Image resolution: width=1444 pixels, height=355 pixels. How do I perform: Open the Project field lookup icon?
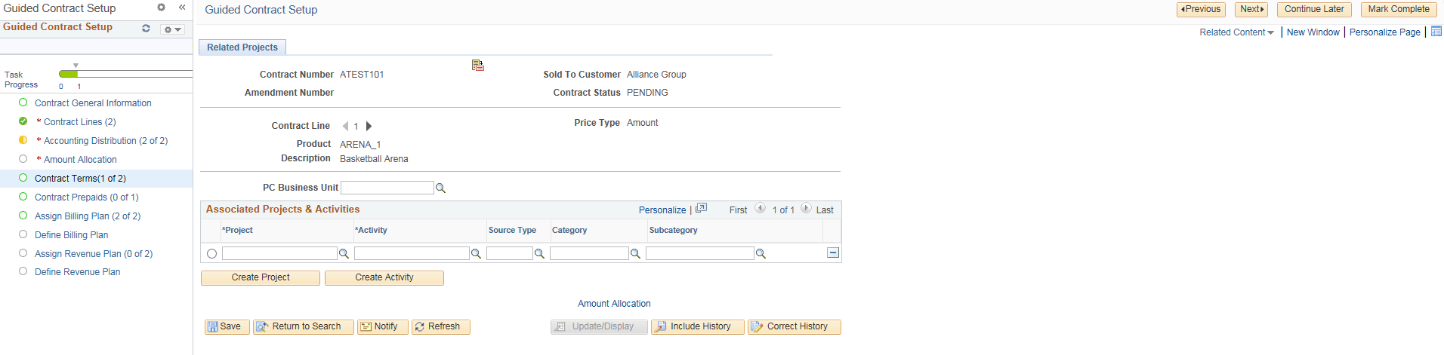coord(344,254)
